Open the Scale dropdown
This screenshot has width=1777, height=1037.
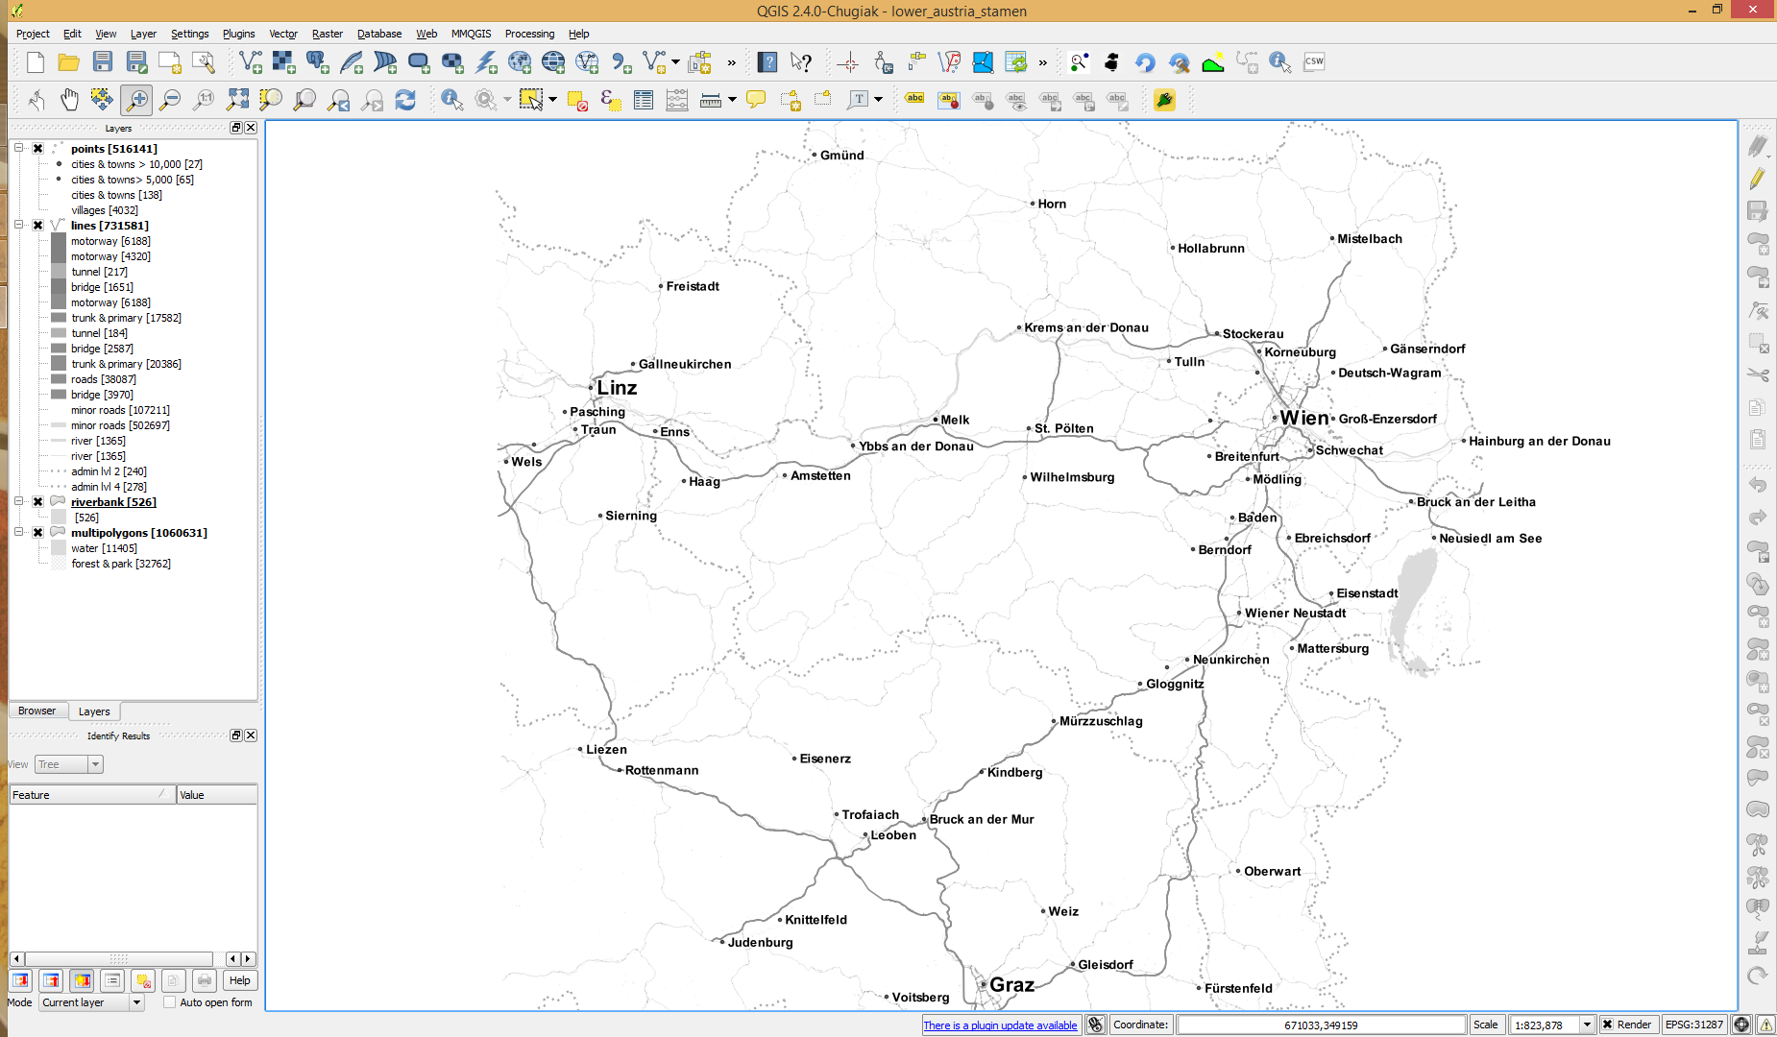[x=1587, y=1025]
